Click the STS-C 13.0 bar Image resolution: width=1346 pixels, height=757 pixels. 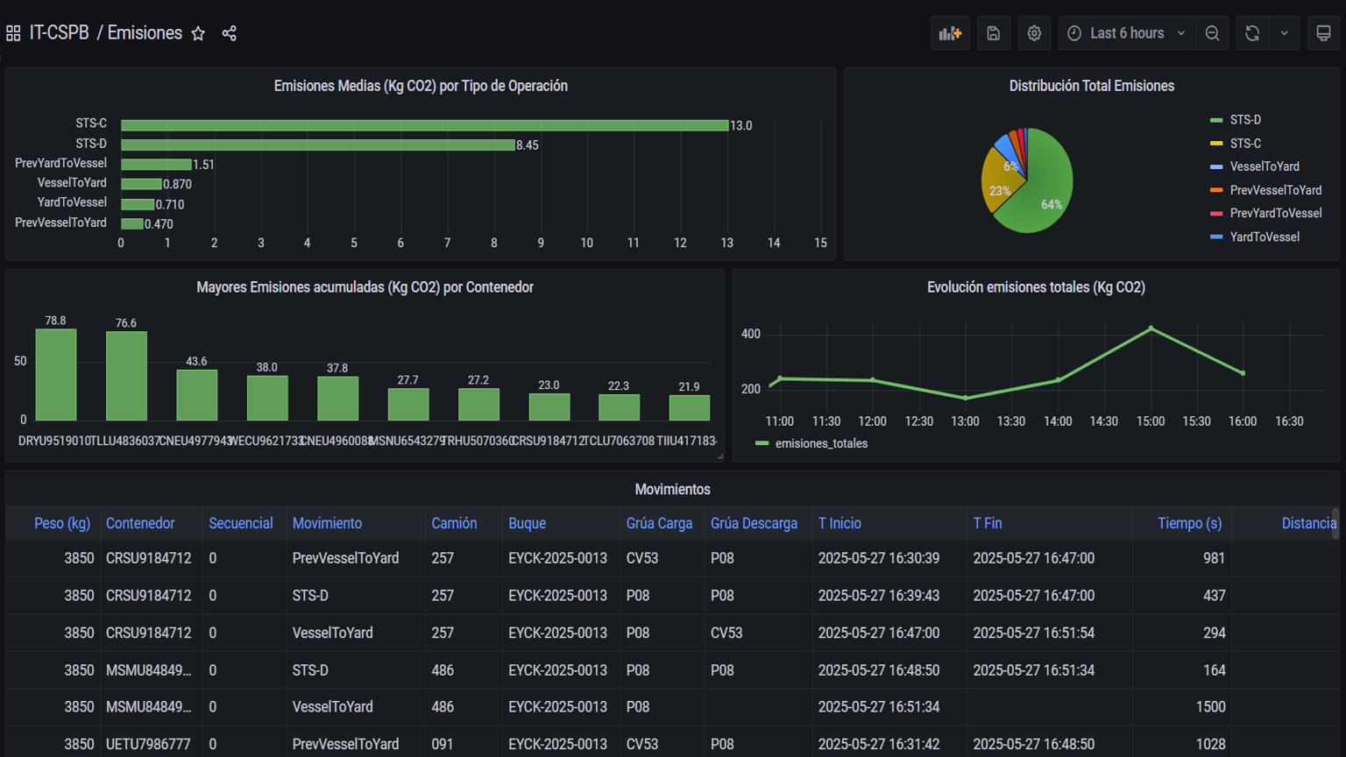point(425,125)
